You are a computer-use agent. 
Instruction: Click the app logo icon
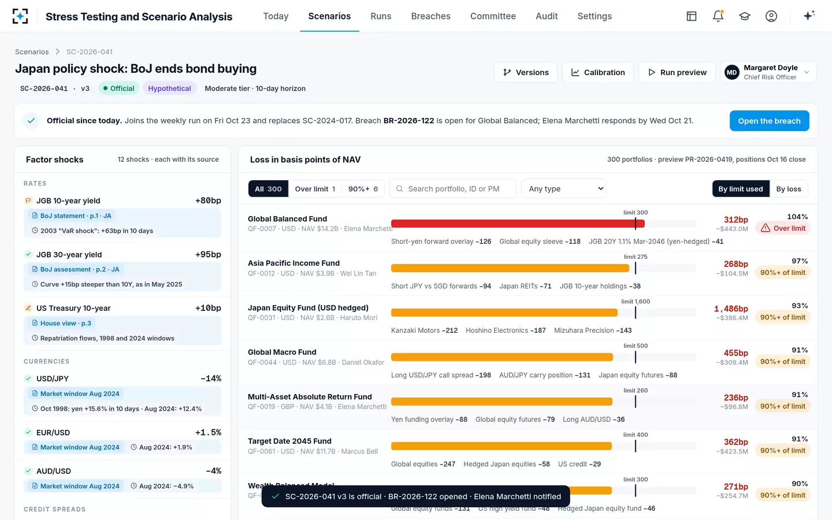[20, 16]
